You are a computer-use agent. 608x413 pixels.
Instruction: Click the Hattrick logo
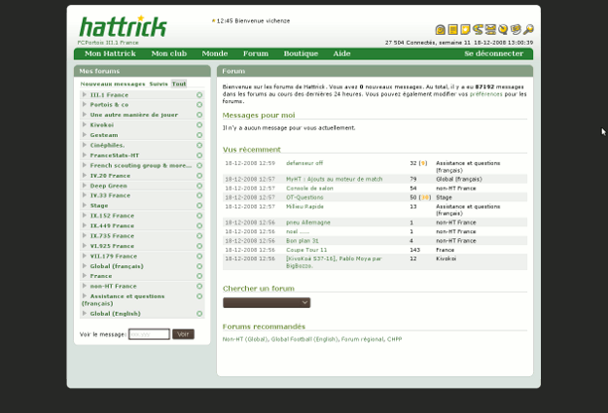click(123, 26)
